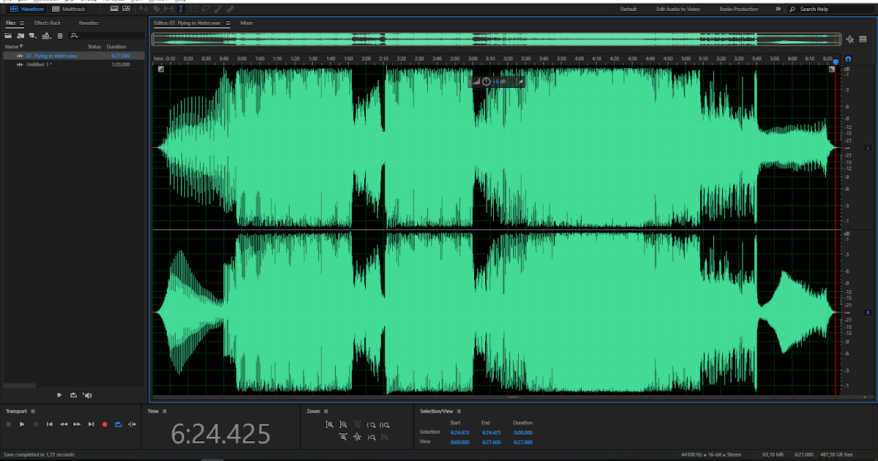This screenshot has height=461, width=878.
Task: Select the Time Selection tool in toolbar
Action: pos(181,9)
